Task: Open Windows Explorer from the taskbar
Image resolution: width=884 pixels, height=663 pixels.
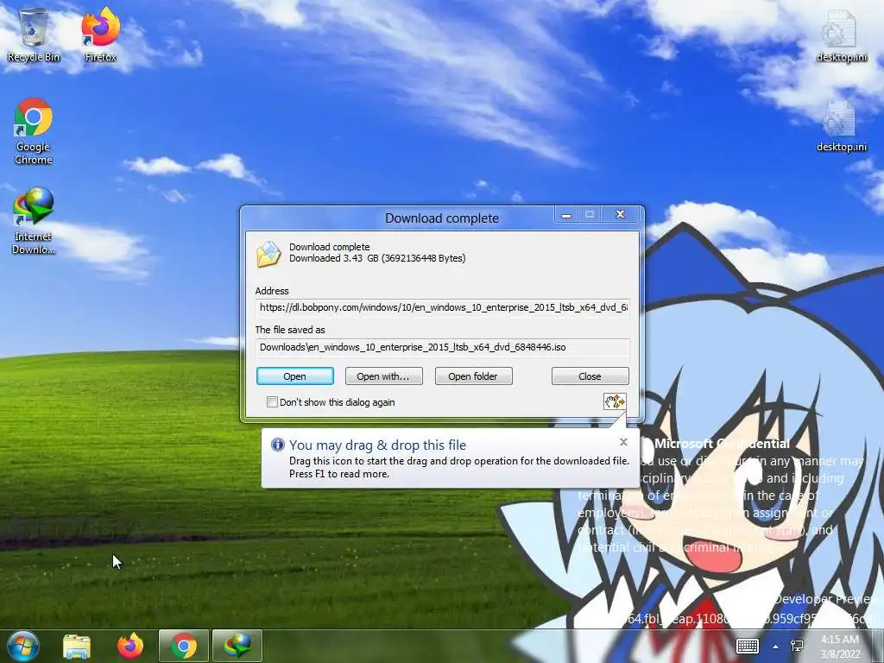Action: click(x=77, y=647)
